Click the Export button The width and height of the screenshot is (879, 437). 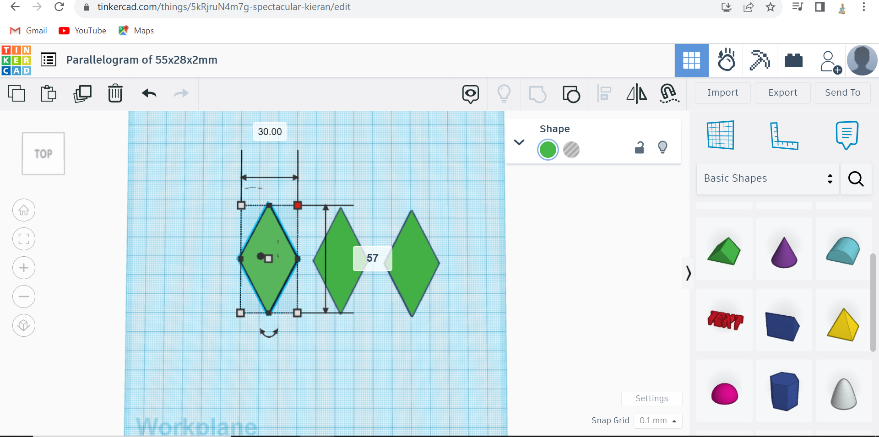[x=782, y=92]
